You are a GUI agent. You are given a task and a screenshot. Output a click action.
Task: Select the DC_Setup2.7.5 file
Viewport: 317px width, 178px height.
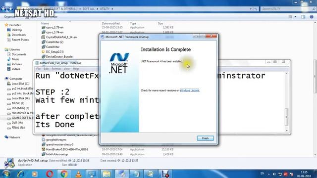click(x=54, y=51)
